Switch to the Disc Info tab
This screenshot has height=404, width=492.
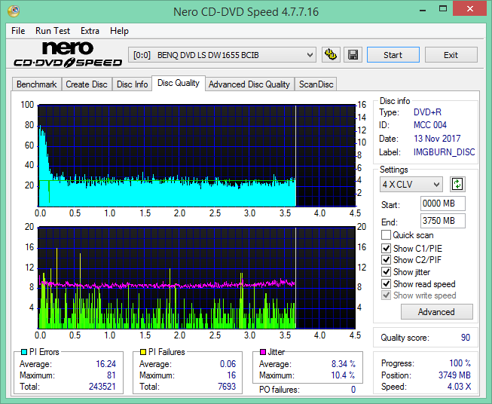pyautogui.click(x=132, y=84)
